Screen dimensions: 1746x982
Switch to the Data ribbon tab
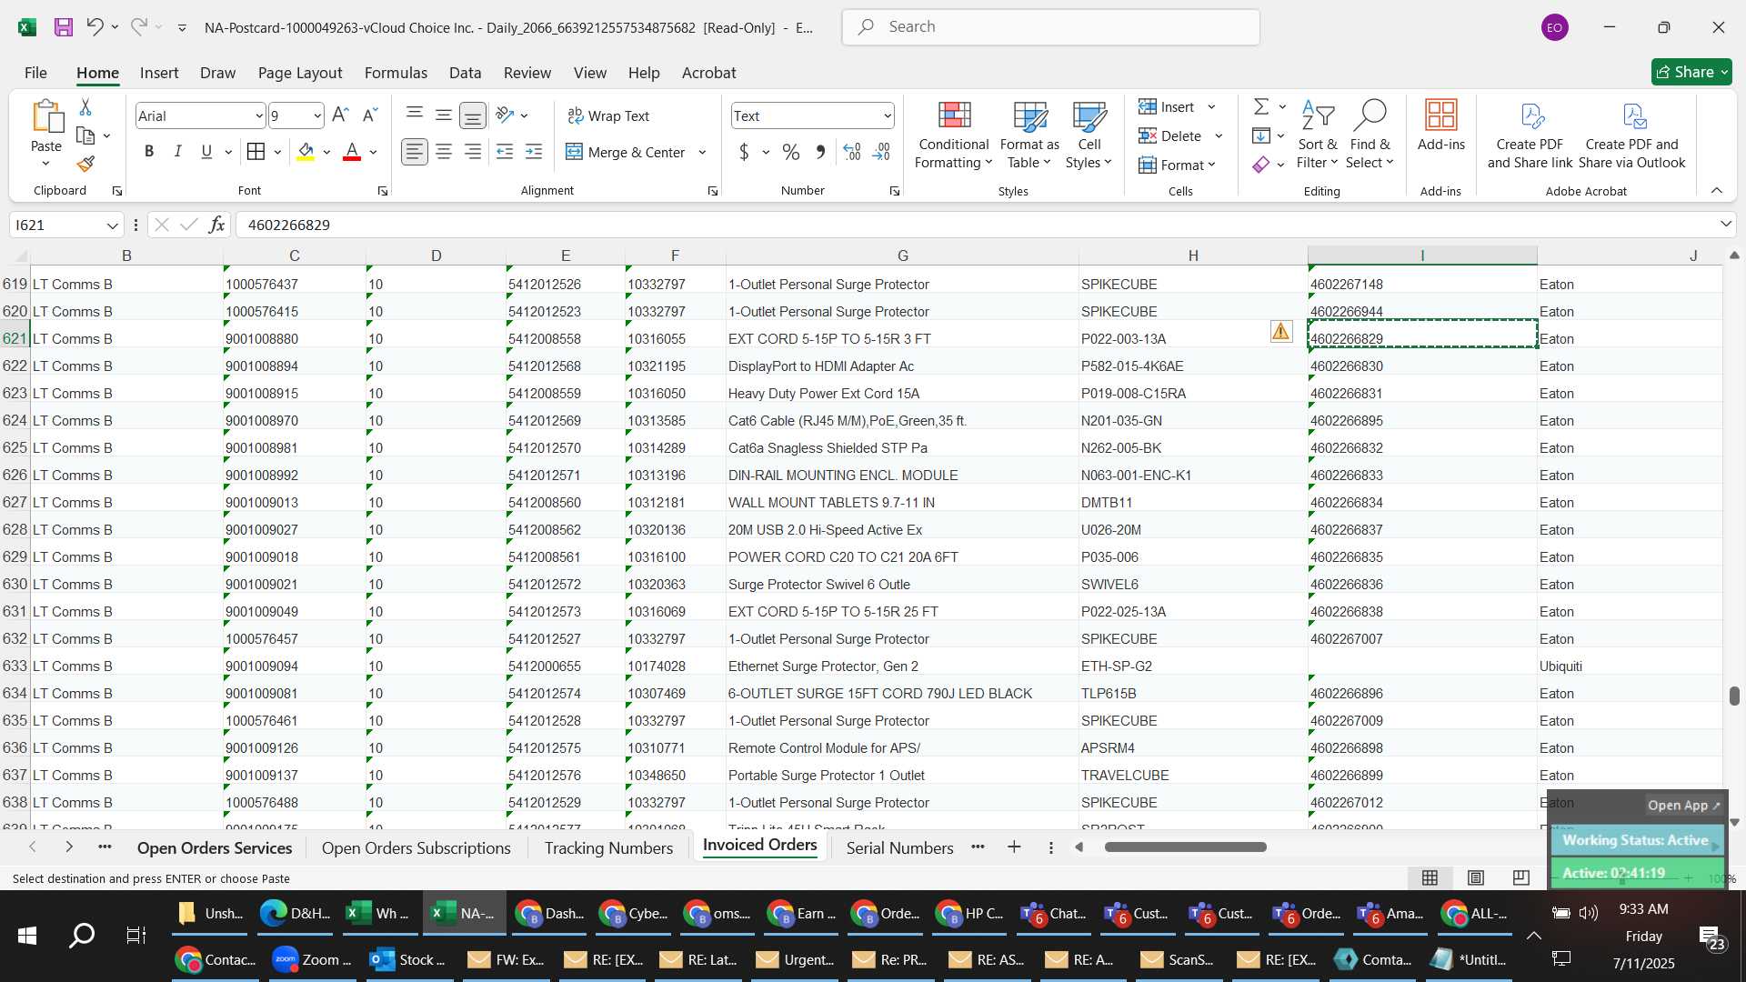pos(465,73)
